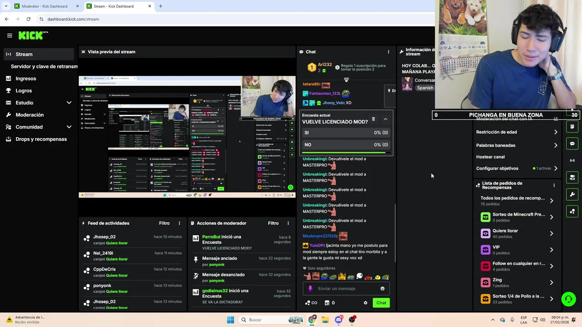Click the right sidebar rewards dots icon
Image resolution: width=582 pixels, height=327 pixels.
pyautogui.click(x=572, y=211)
